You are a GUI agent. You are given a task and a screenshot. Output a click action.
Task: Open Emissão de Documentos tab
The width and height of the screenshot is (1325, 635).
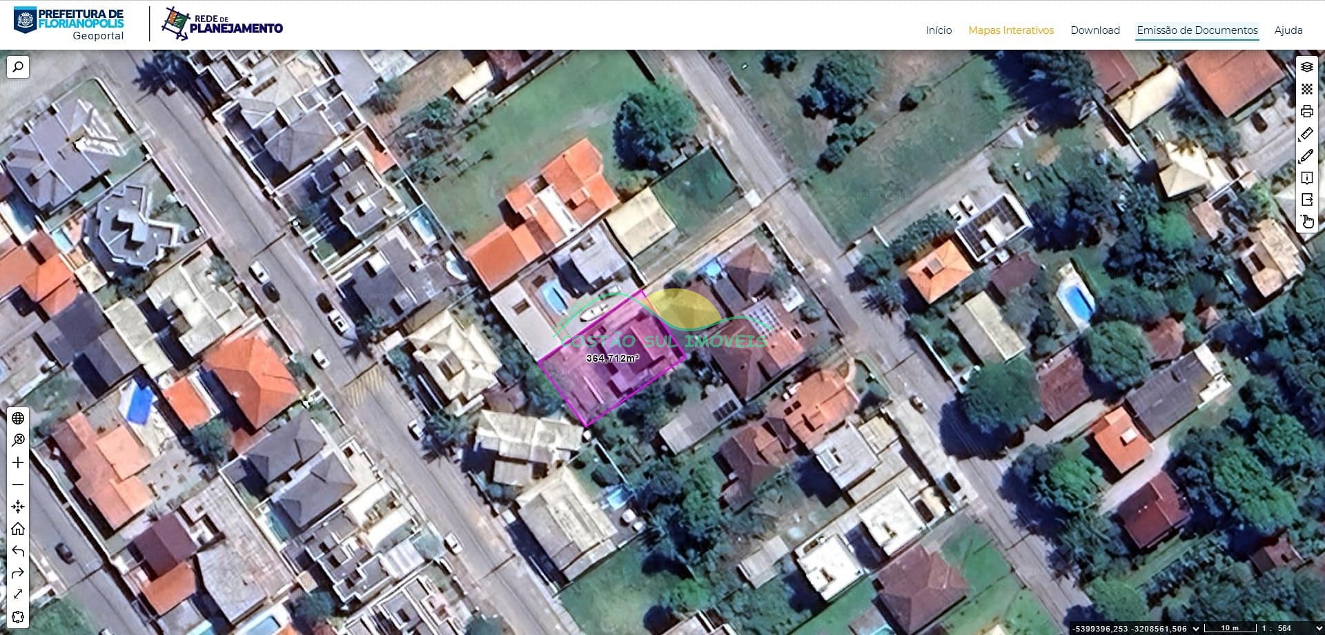point(1197,30)
